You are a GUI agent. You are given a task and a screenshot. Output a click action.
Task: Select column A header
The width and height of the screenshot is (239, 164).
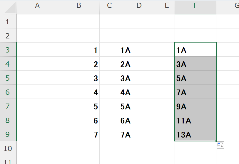(37, 6)
